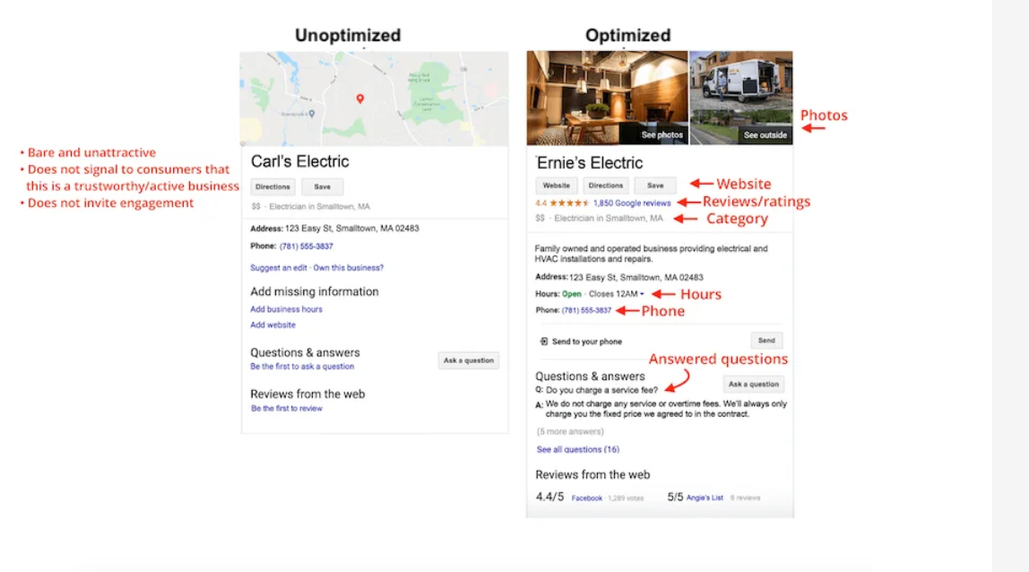Open the Website button for Ernie's Electric
This screenshot has width=1029, height=572.
point(557,186)
